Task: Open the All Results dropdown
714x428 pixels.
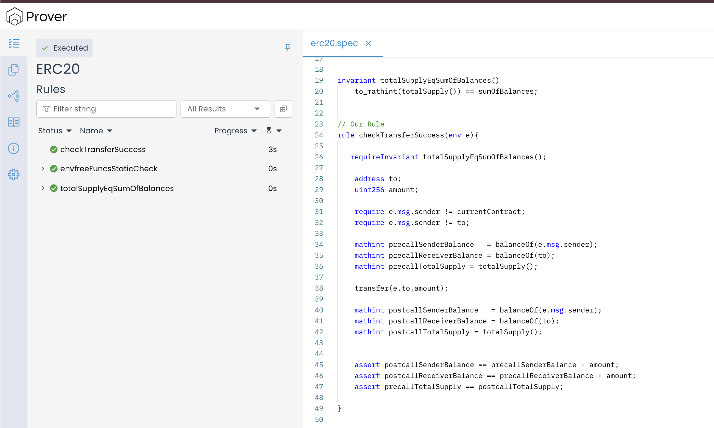Action: 225,109
